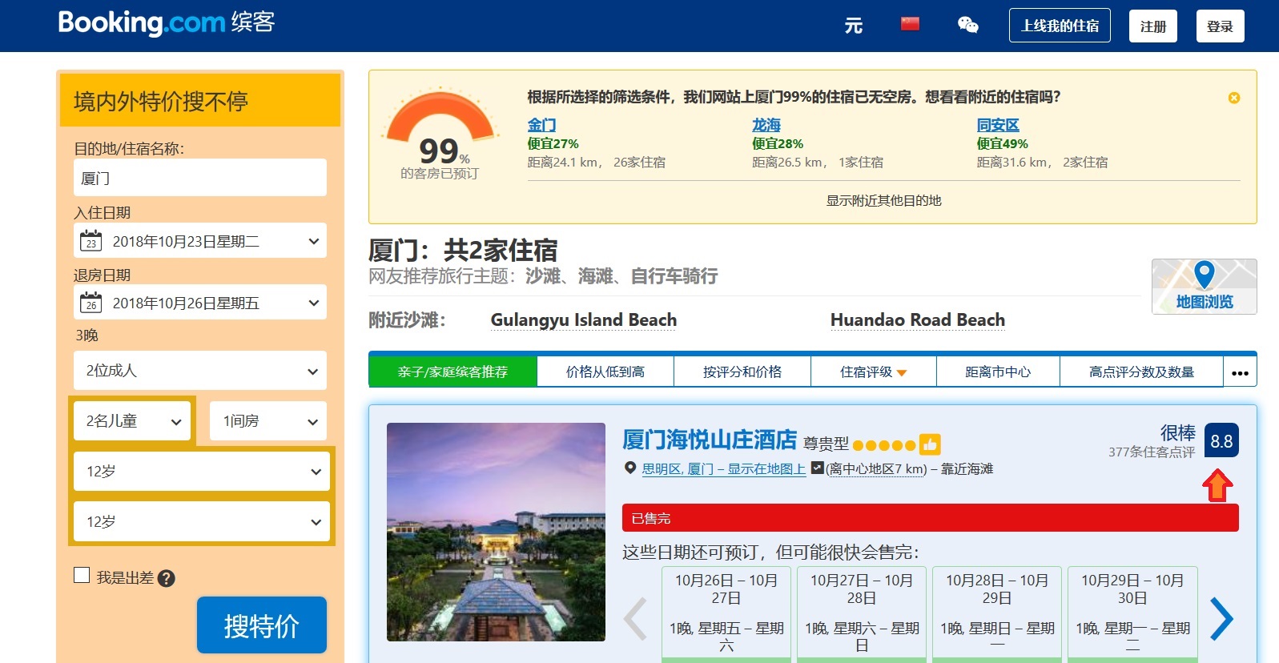
Task: Expand the check-in date dropdown
Action: tap(200, 241)
